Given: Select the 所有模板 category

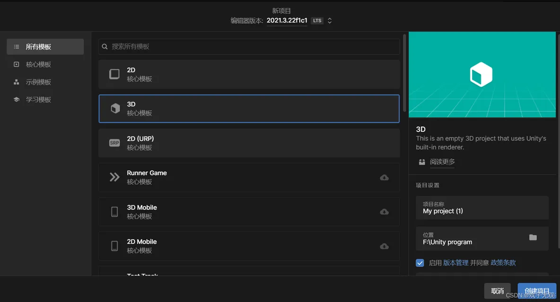Looking at the screenshot, I should [45, 47].
